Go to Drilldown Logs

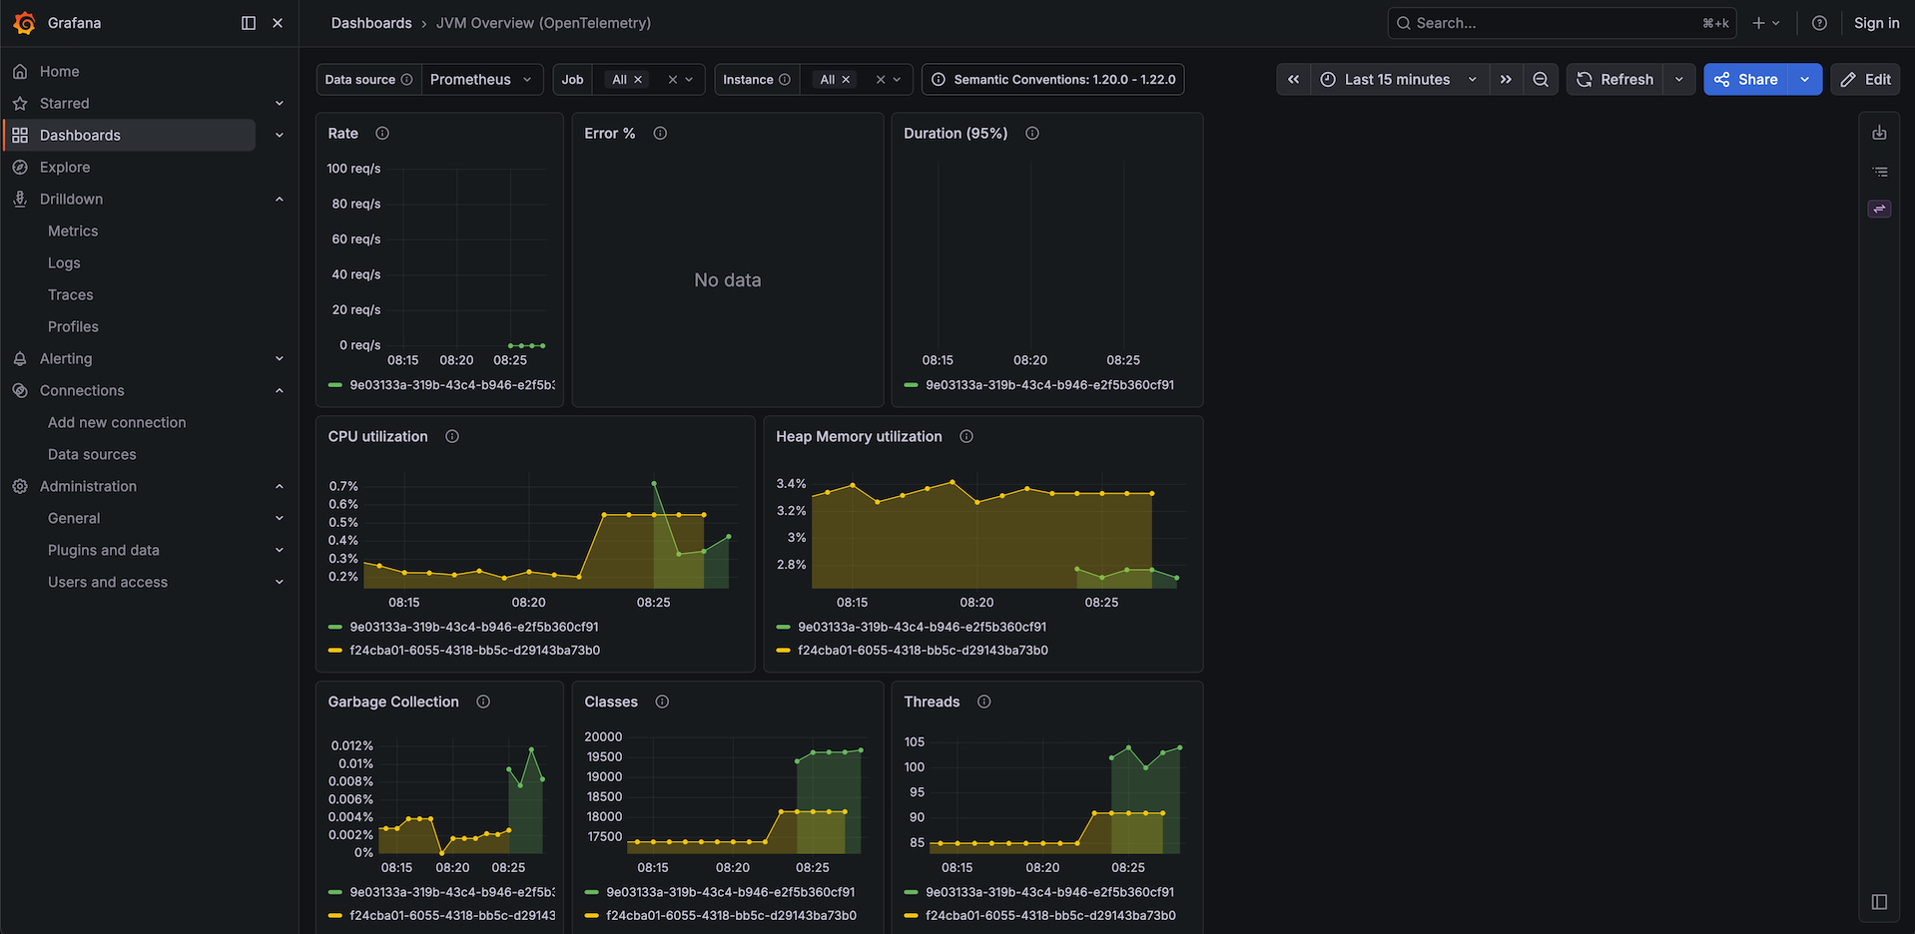pyautogui.click(x=64, y=262)
